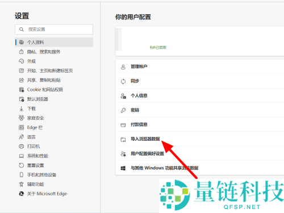Open 系统和性能 laptop icon
This screenshot has height=213, width=284.
tap(22, 156)
